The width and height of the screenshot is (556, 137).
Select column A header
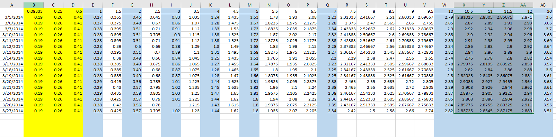(12, 5)
